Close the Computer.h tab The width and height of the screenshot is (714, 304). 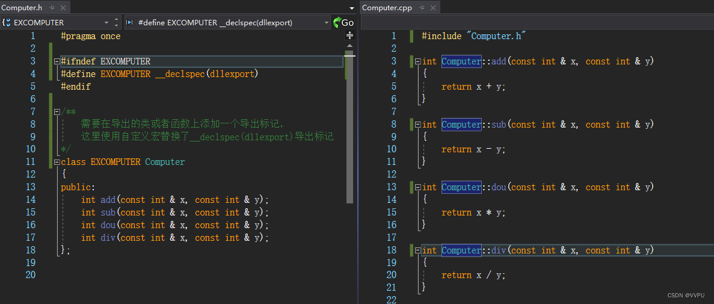(63, 8)
